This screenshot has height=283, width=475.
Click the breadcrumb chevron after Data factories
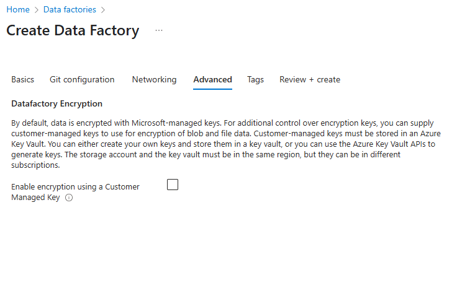coord(102,10)
